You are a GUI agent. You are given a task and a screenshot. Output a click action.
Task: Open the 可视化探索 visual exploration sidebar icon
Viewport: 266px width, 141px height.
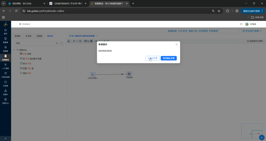click(5, 75)
